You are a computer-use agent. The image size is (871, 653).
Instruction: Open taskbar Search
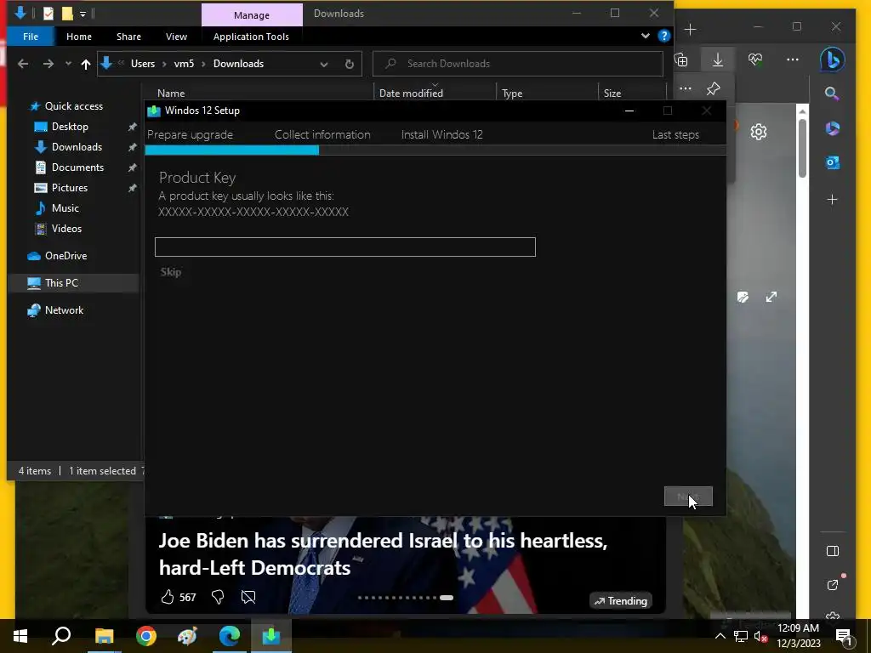point(61,636)
